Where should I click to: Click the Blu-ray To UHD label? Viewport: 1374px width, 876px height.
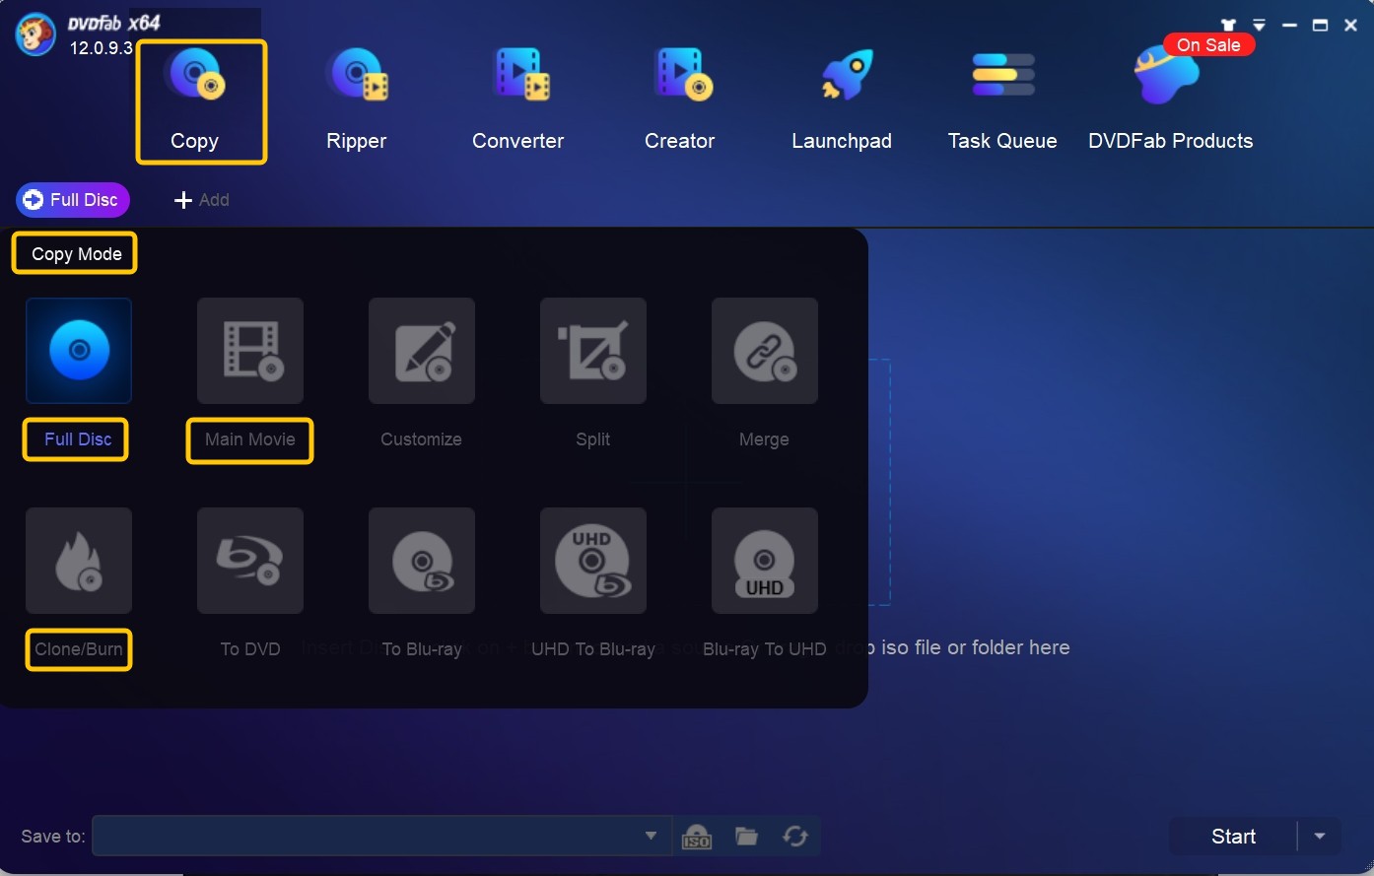765,649
